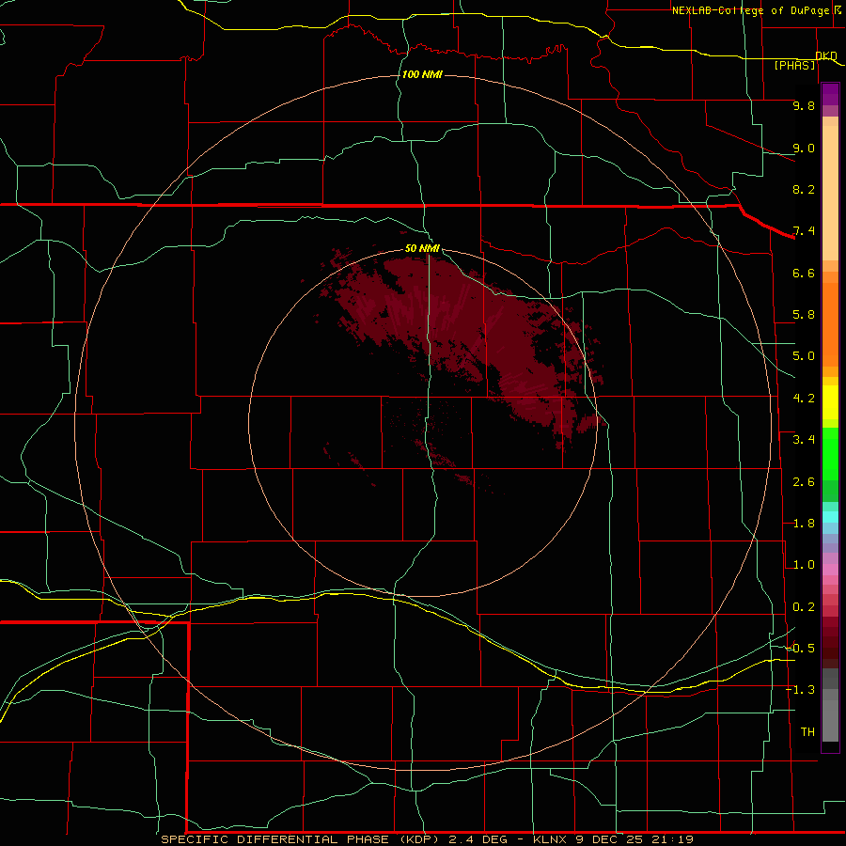
Task: Click the DKD label near the scale
Action: tap(826, 55)
